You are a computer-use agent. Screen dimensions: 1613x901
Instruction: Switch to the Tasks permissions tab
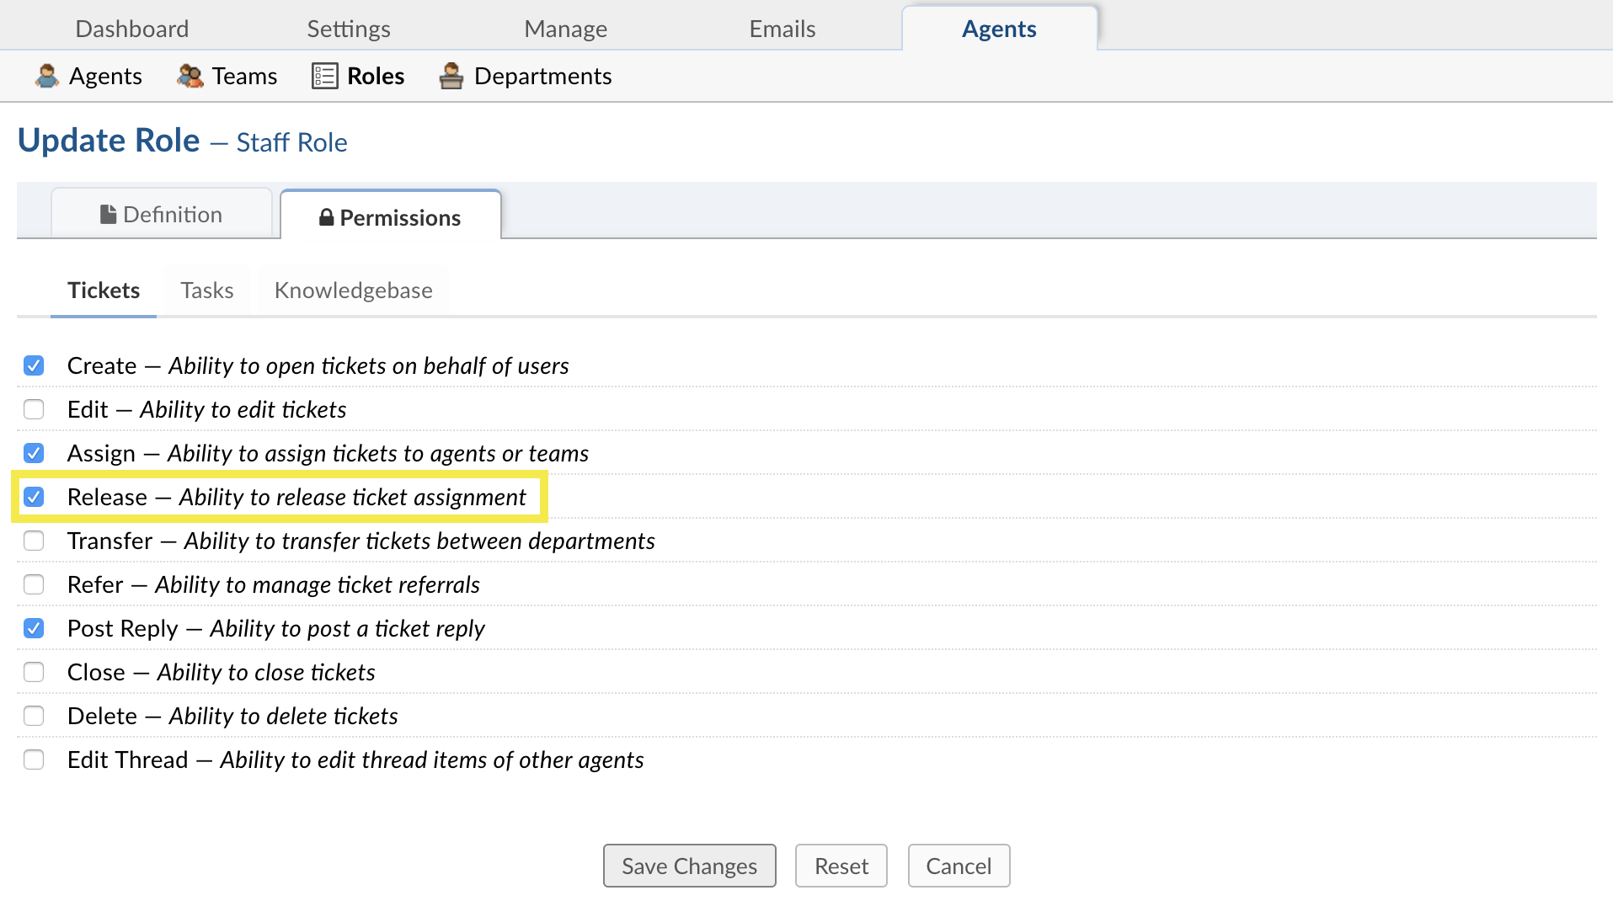(206, 291)
